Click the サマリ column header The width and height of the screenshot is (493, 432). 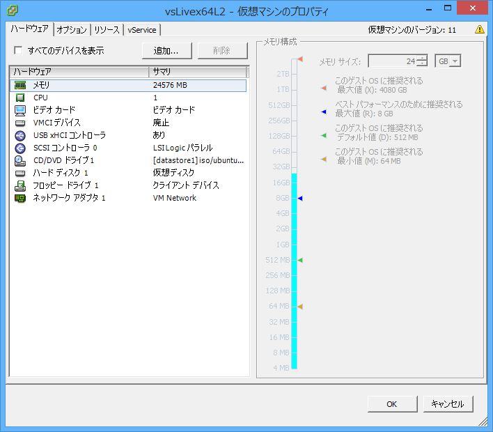pyautogui.click(x=198, y=72)
